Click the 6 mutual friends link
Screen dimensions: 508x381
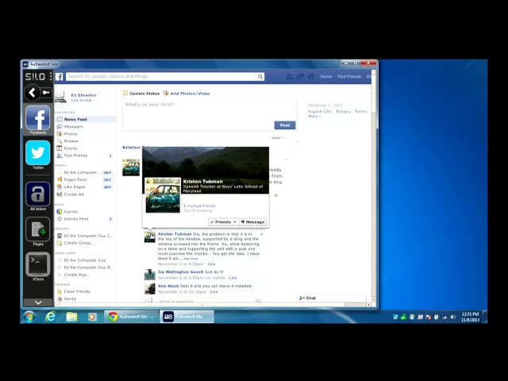click(199, 206)
